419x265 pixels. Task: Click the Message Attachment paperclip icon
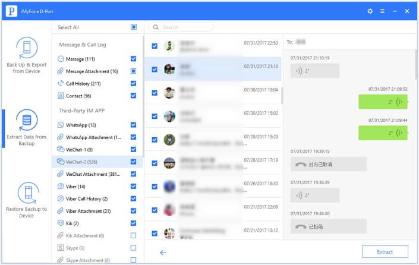click(x=61, y=71)
